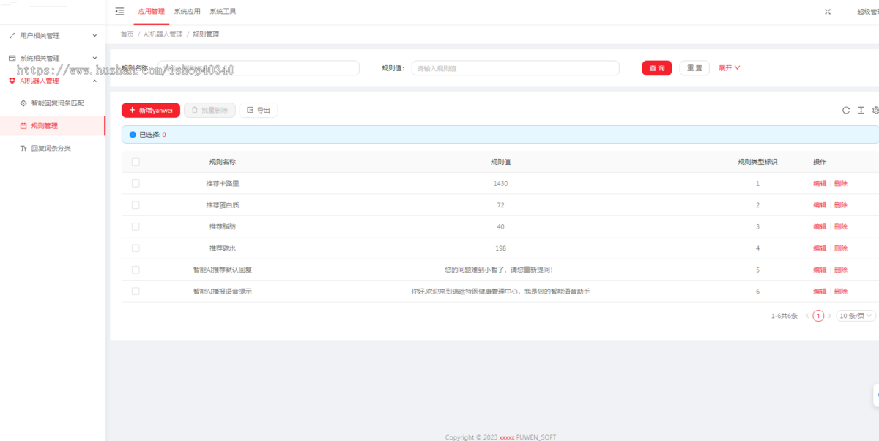Delete the 推荐脂肪 rule
The height and width of the screenshot is (441, 879).
(x=841, y=227)
